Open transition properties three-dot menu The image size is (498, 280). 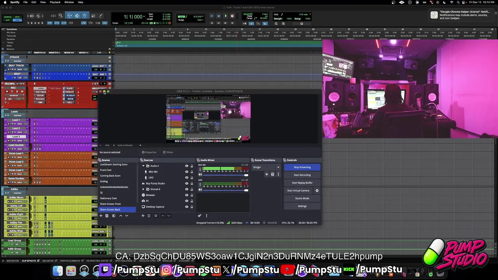pos(278,174)
